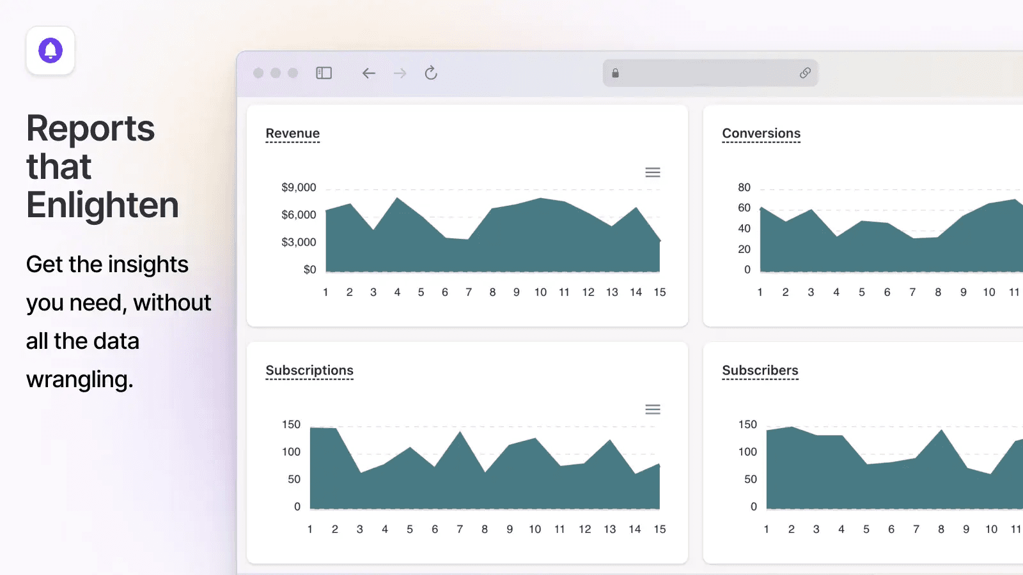Reload the page using refresh icon

coord(431,73)
